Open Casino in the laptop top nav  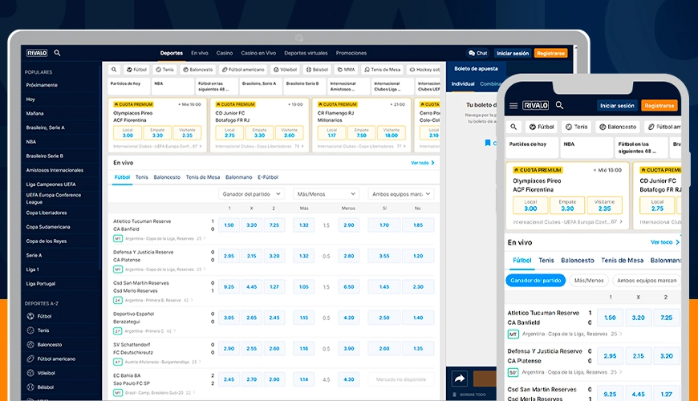pyautogui.click(x=225, y=53)
